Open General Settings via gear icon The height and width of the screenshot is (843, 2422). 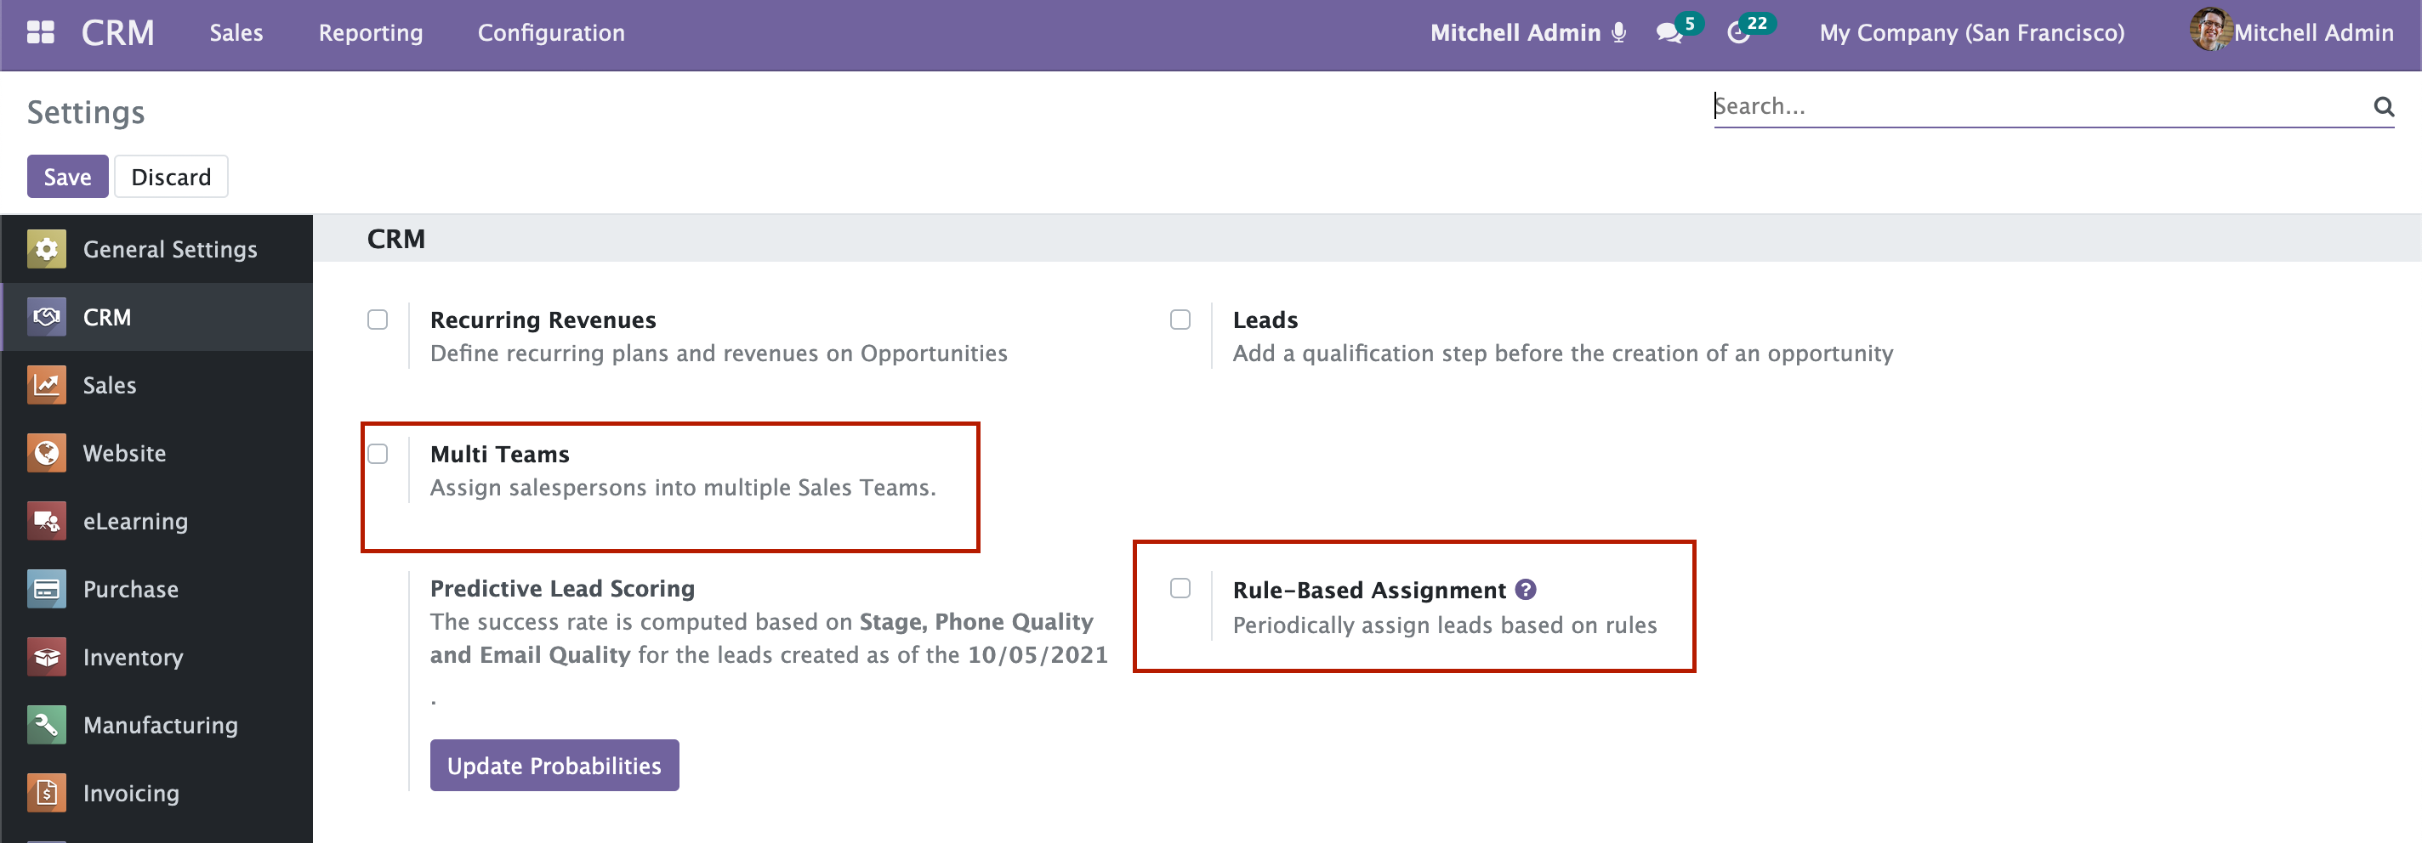coord(46,249)
